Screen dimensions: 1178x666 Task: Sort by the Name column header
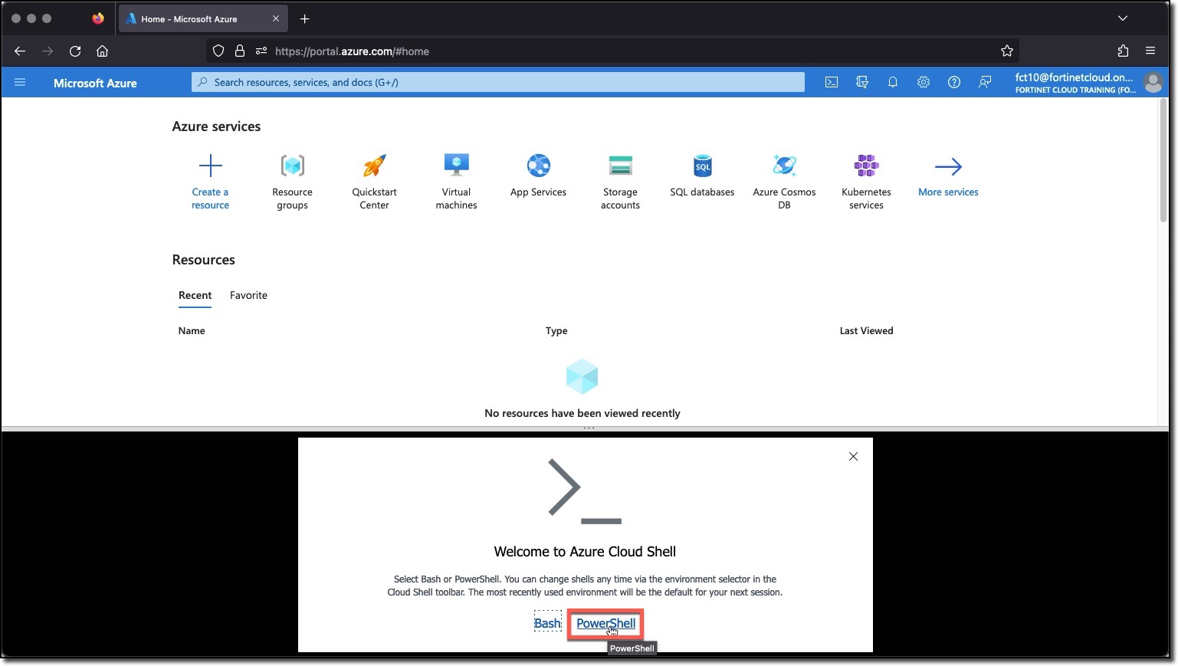point(192,331)
